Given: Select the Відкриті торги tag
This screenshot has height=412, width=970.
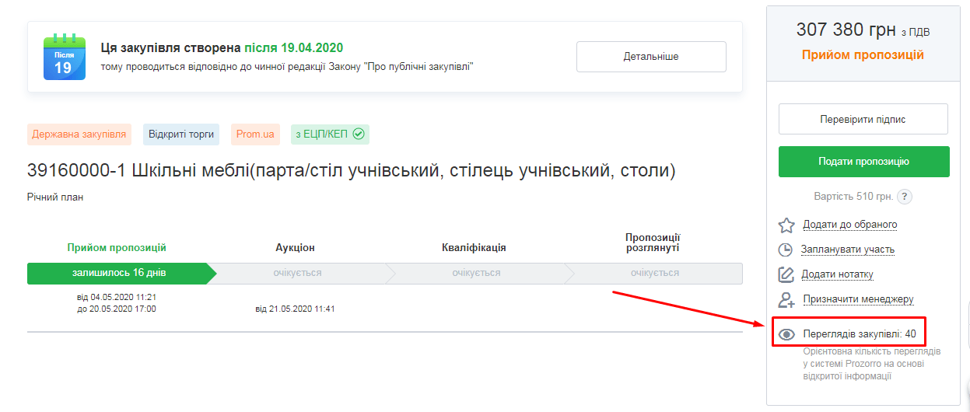Looking at the screenshot, I should pos(180,134).
